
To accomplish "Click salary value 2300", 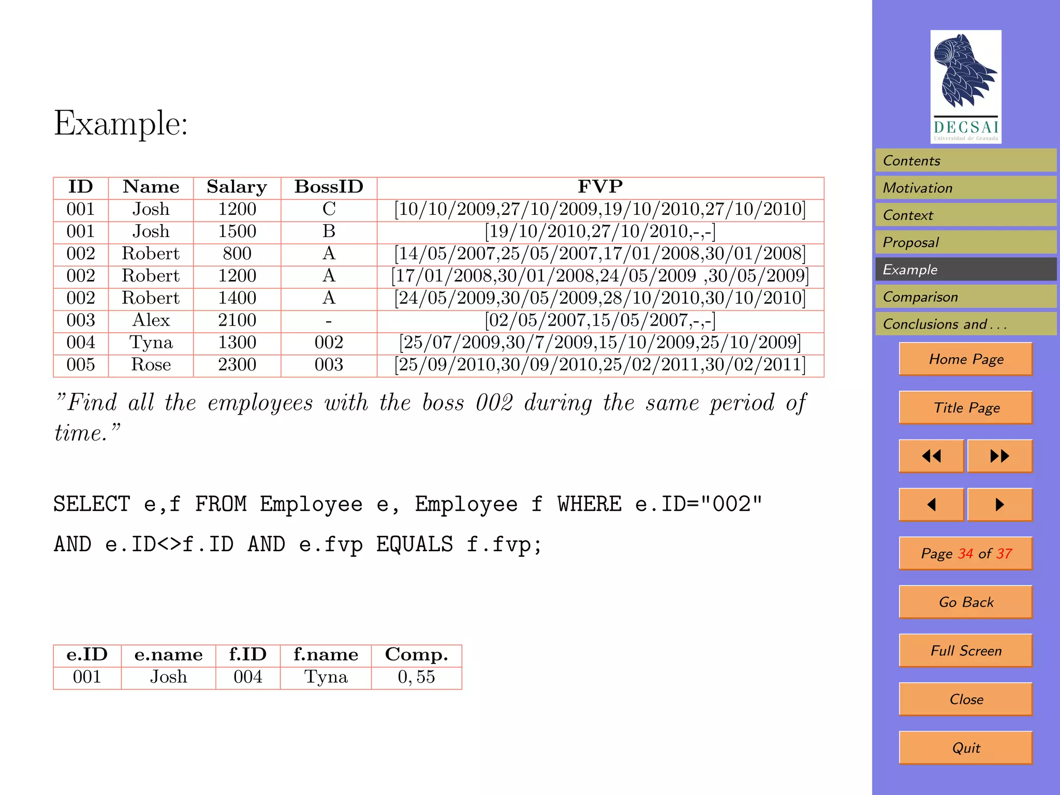I will [x=237, y=365].
